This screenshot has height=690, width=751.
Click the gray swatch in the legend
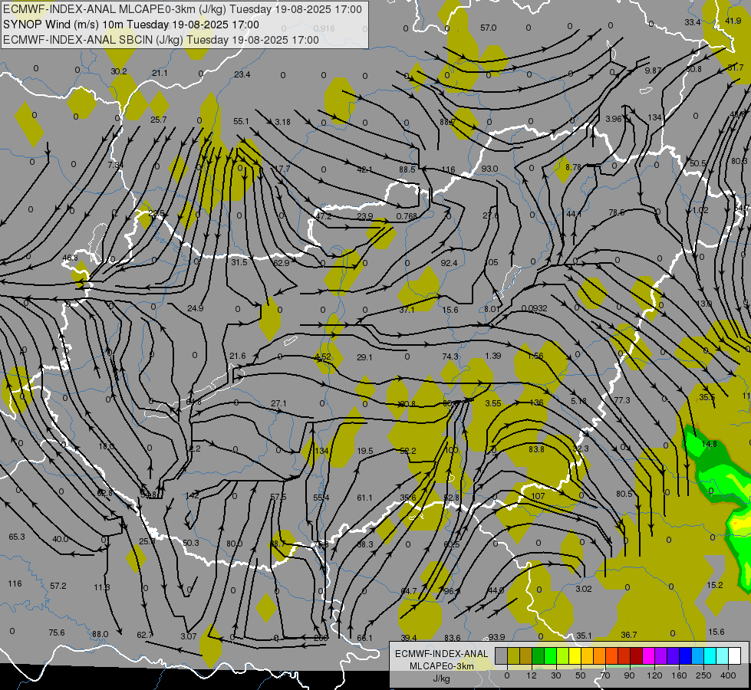click(x=501, y=655)
